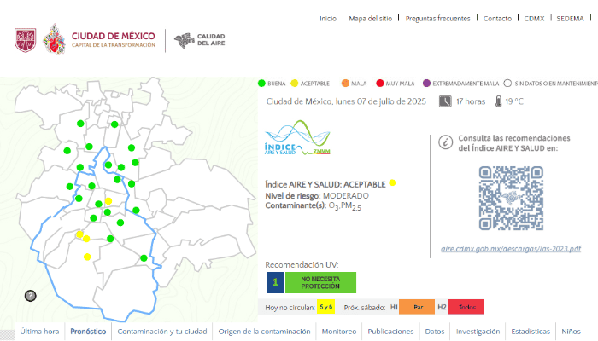This screenshot has height=341, width=598.
Task: Click the info icon next to recommendations
Action: (444, 142)
